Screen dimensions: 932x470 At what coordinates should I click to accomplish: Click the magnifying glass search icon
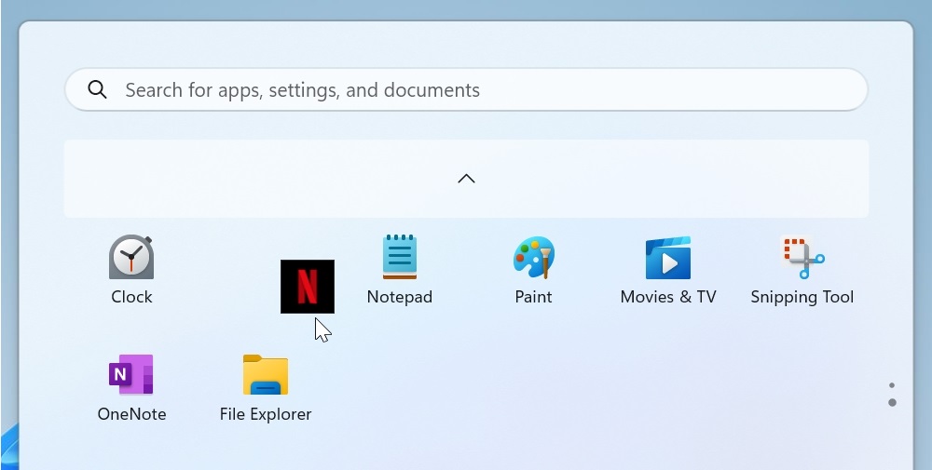coord(97,90)
